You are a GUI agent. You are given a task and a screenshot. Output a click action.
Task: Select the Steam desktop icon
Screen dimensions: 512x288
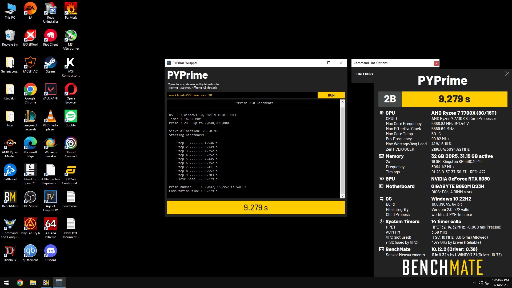coord(50,65)
